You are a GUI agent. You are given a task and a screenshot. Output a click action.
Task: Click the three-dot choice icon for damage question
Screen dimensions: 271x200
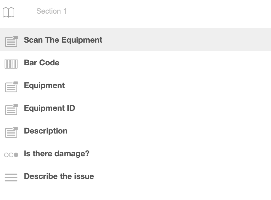point(11,155)
